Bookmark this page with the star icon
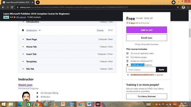Screen dimensions: 191x107 tap(178, 7)
